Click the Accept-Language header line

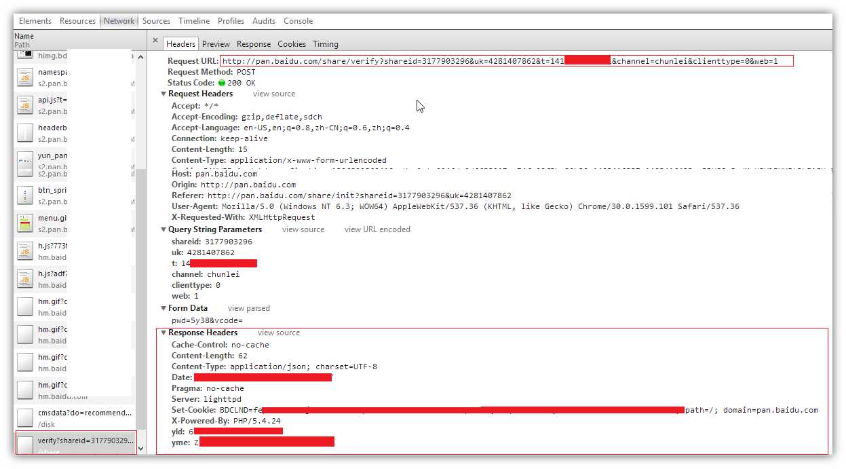click(290, 128)
